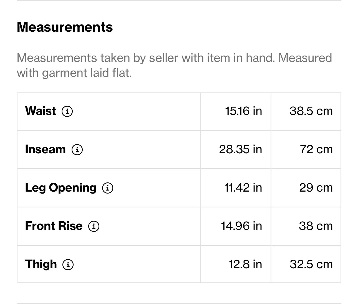Click the 72 cm inseam value
This screenshot has height=306, width=358.
click(x=316, y=149)
